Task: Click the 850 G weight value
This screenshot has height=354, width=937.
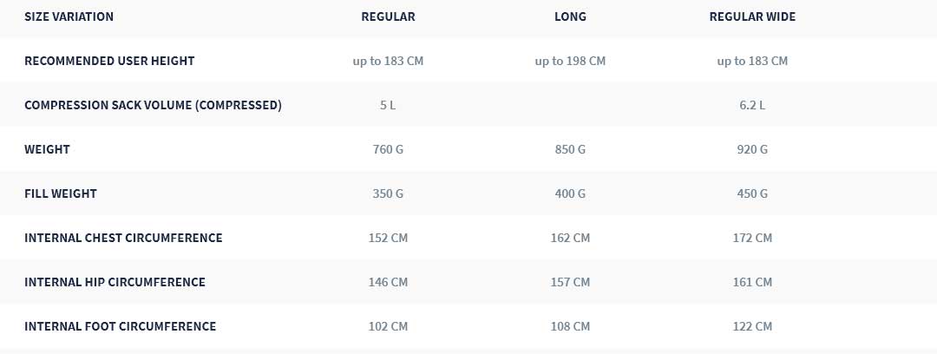Action: pyautogui.click(x=570, y=149)
